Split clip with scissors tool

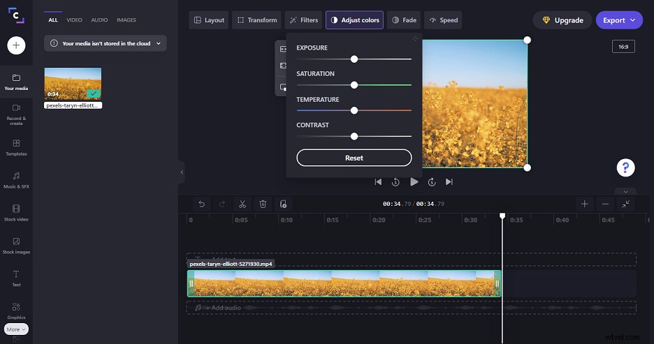242,204
